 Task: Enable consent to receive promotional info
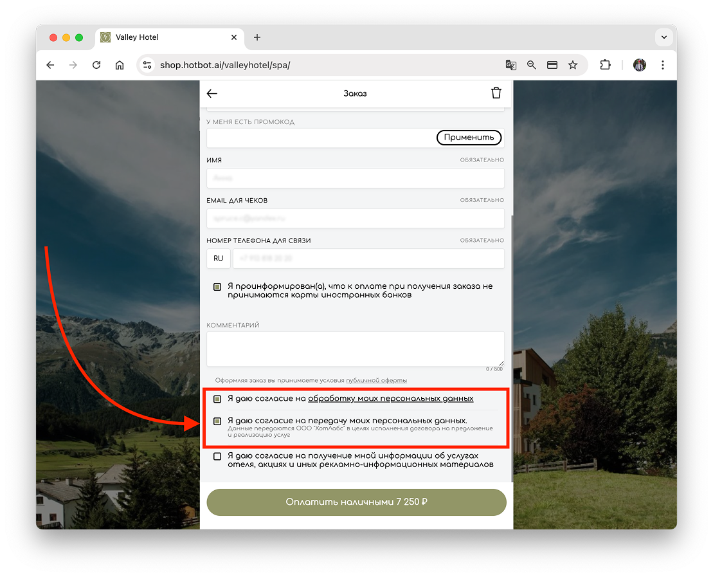pos(217,457)
